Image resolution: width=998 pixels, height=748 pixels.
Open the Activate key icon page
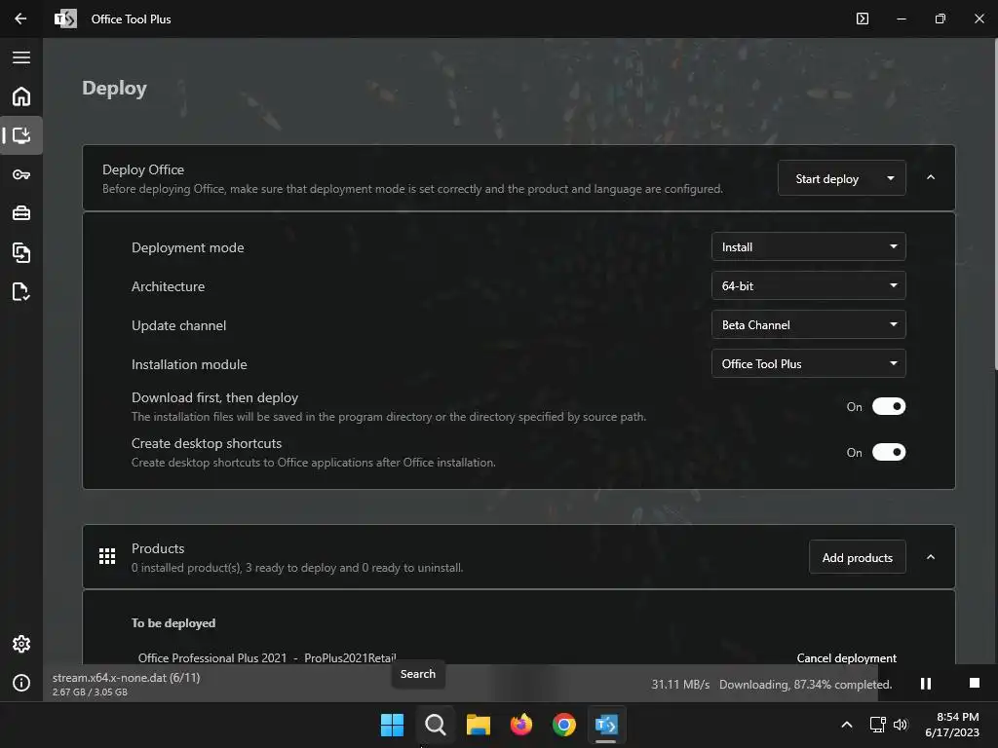click(21, 174)
